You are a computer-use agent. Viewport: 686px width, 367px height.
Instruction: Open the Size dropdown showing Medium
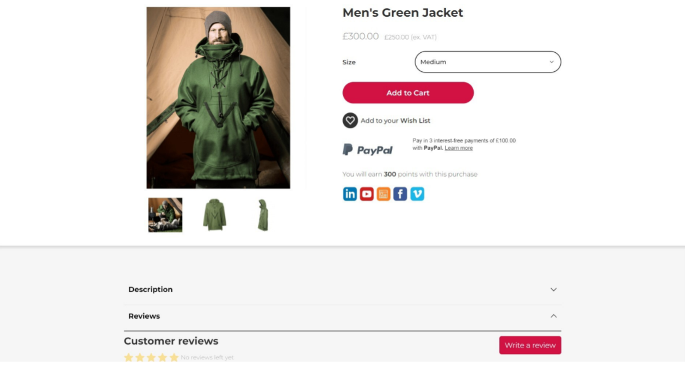(487, 62)
